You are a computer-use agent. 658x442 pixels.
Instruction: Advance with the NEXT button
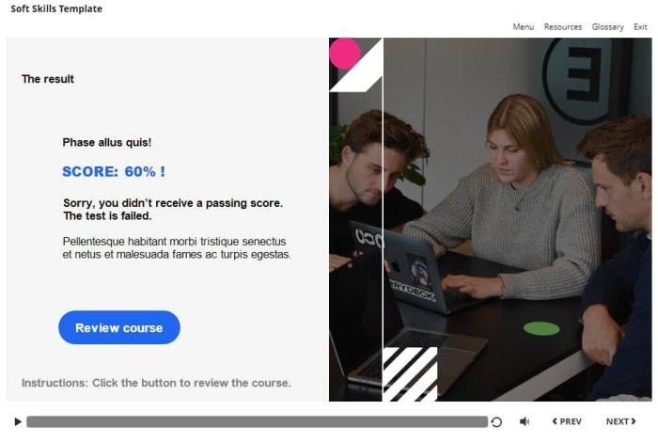click(621, 421)
